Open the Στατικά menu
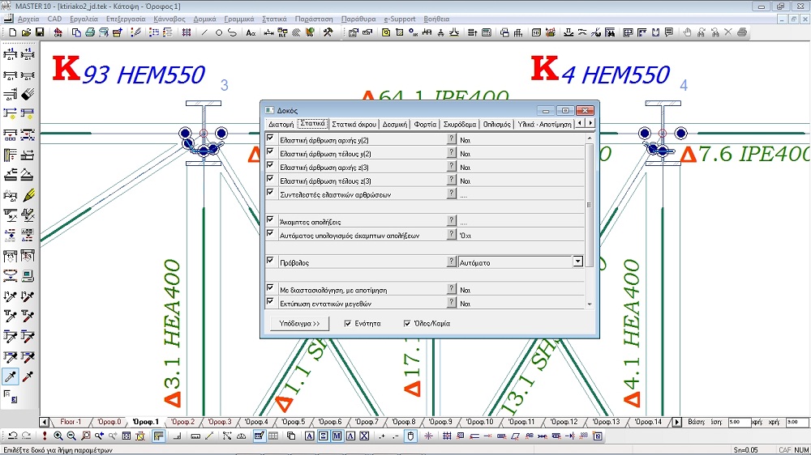The height and width of the screenshot is (455, 811). [x=274, y=18]
